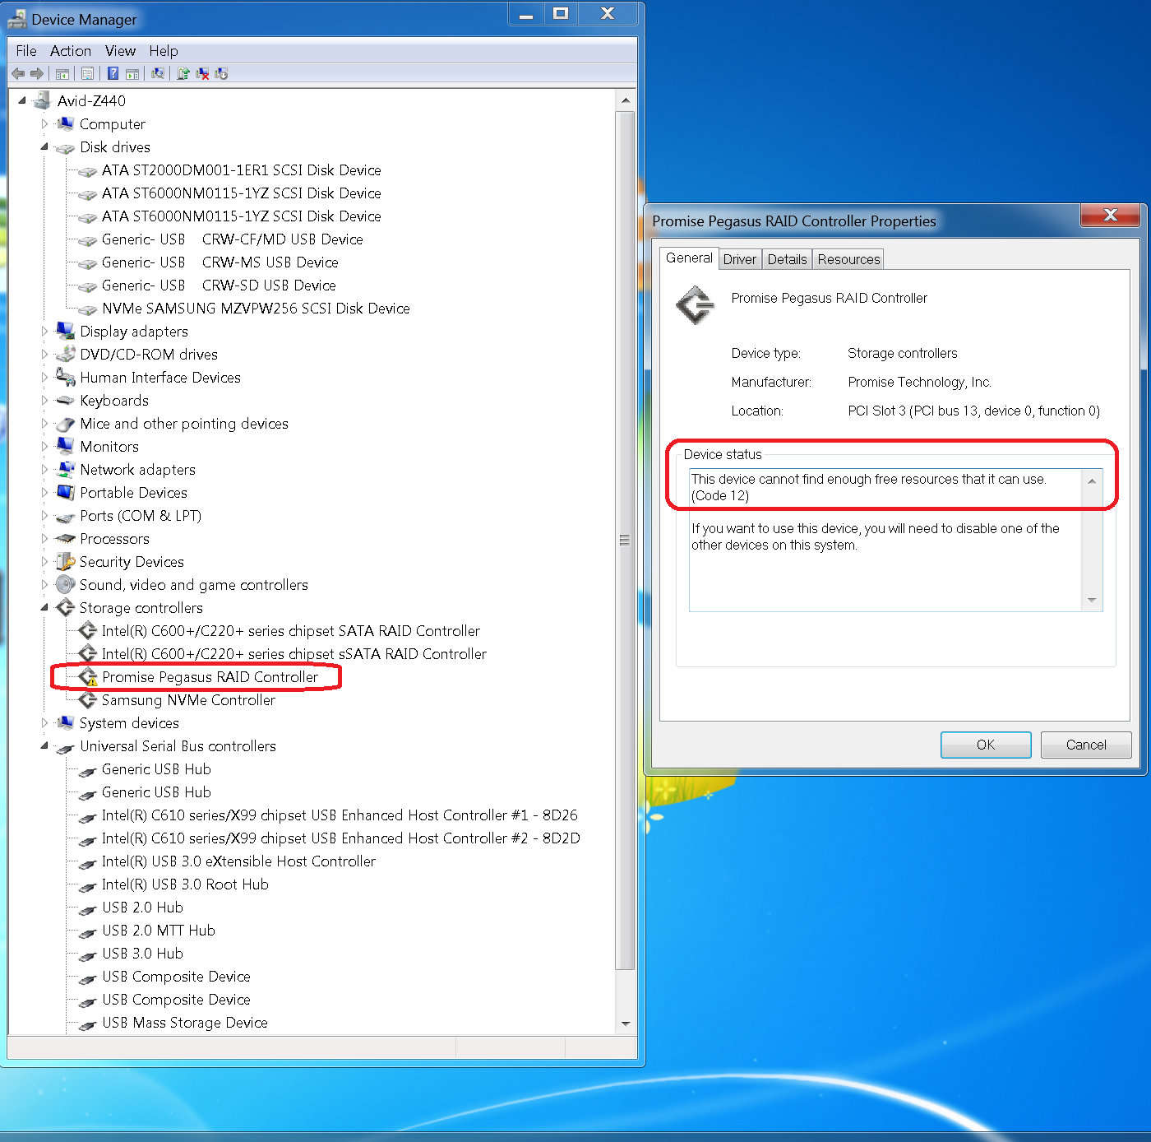Expand the System devices category

tap(44, 723)
